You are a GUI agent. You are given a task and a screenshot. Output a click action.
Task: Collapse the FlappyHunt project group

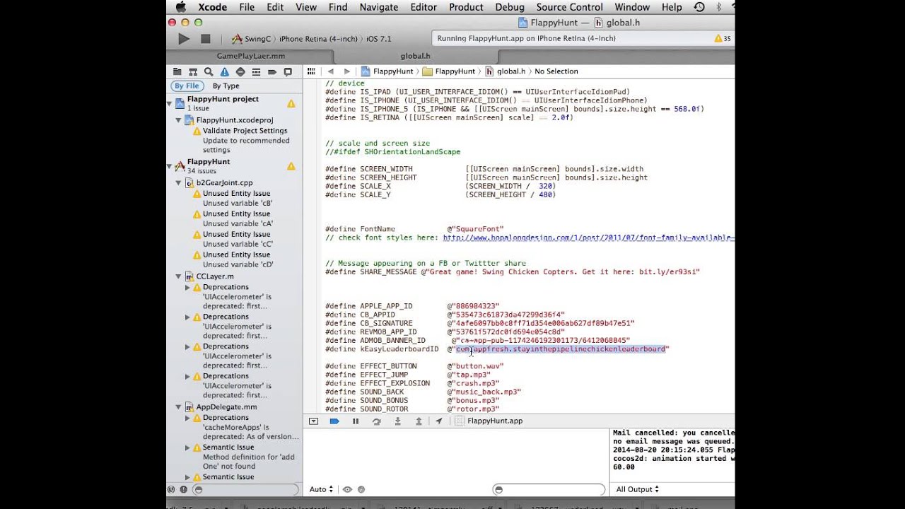pyautogui.click(x=170, y=166)
